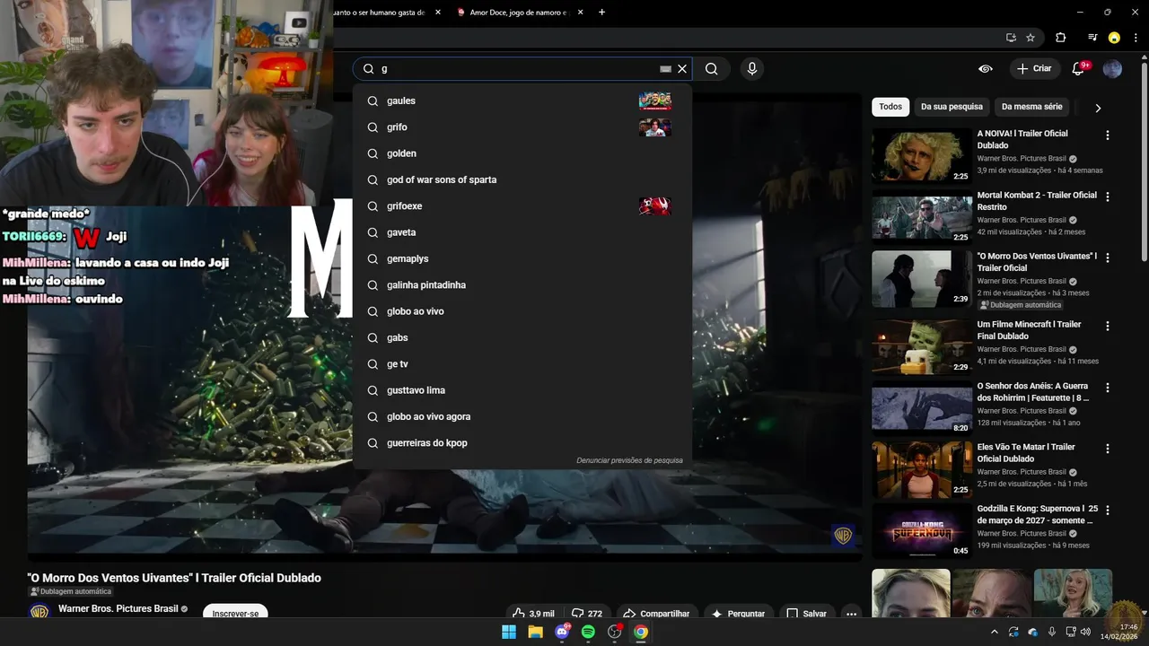1149x646 pixels.
Task: Subscribe with Inscrever-se button
Action: click(x=235, y=614)
